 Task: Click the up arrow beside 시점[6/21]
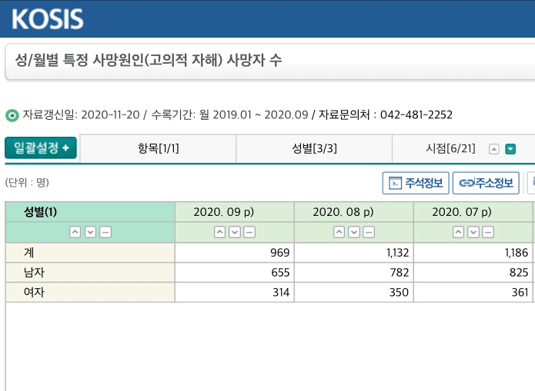click(x=494, y=149)
